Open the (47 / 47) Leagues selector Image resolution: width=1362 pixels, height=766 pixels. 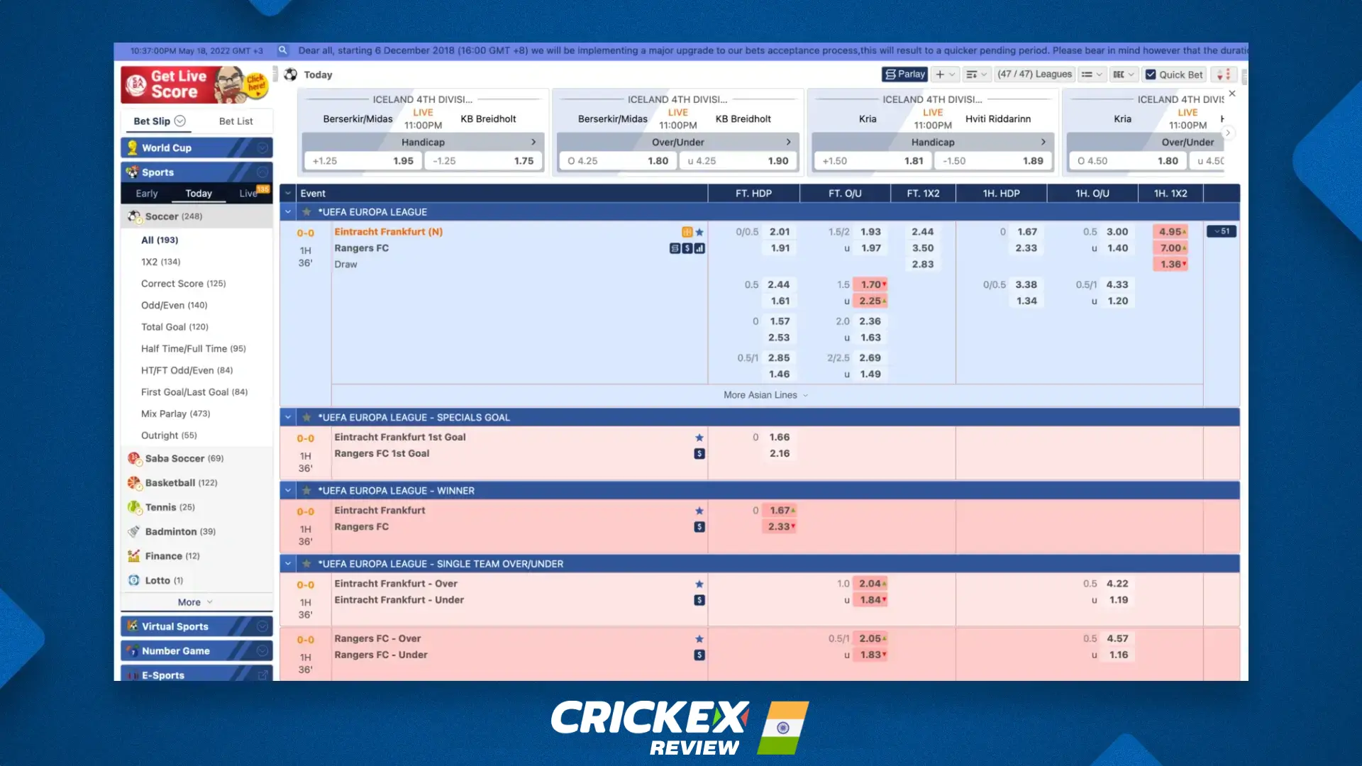tap(1034, 74)
